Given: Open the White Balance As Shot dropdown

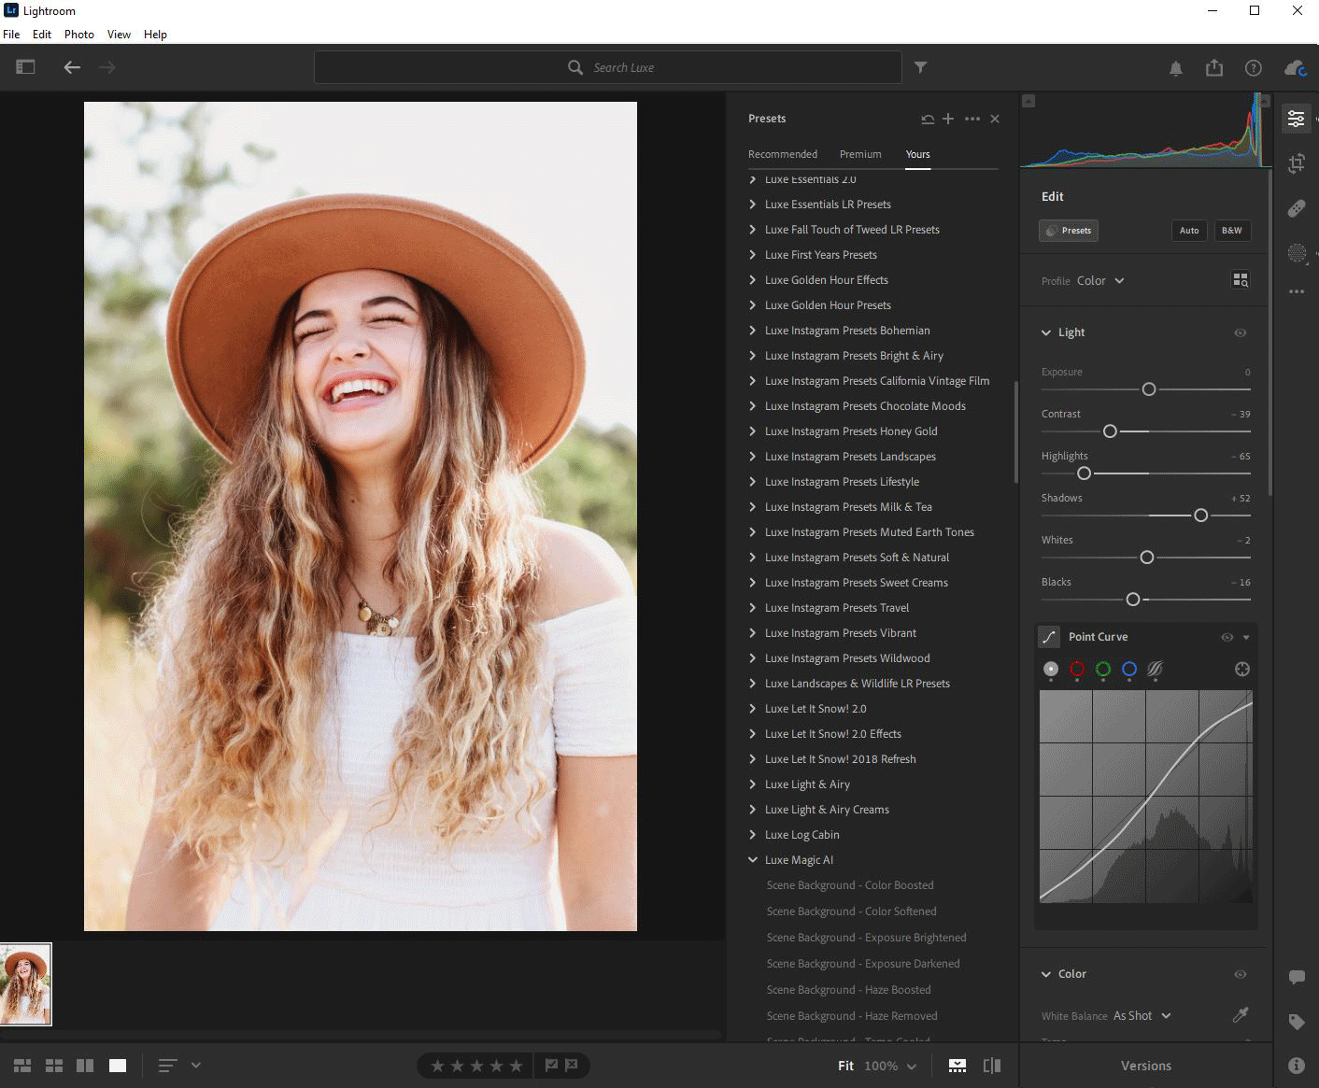Looking at the screenshot, I should 1142,1016.
